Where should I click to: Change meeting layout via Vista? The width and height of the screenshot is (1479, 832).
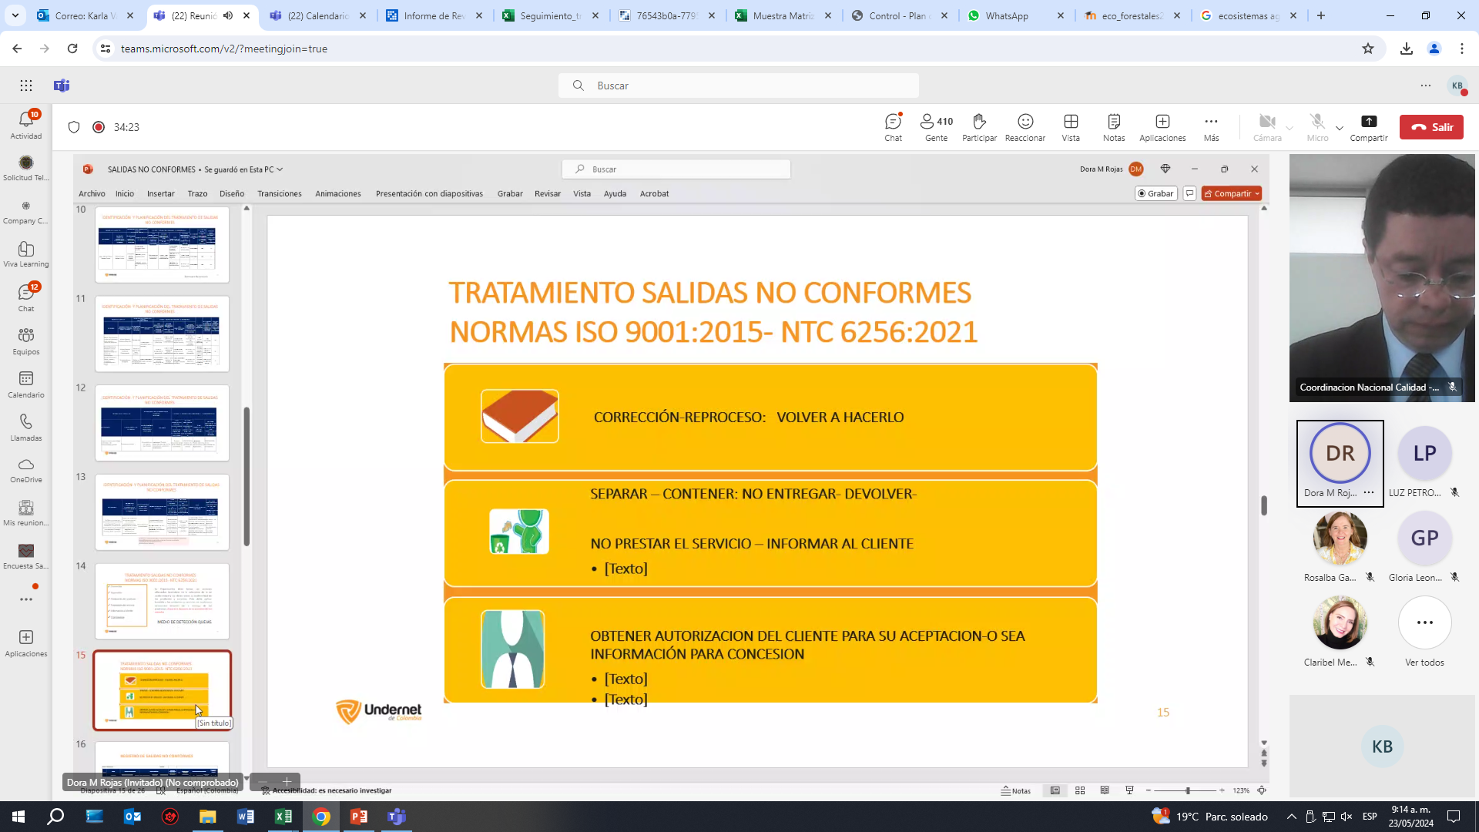[x=1071, y=127]
